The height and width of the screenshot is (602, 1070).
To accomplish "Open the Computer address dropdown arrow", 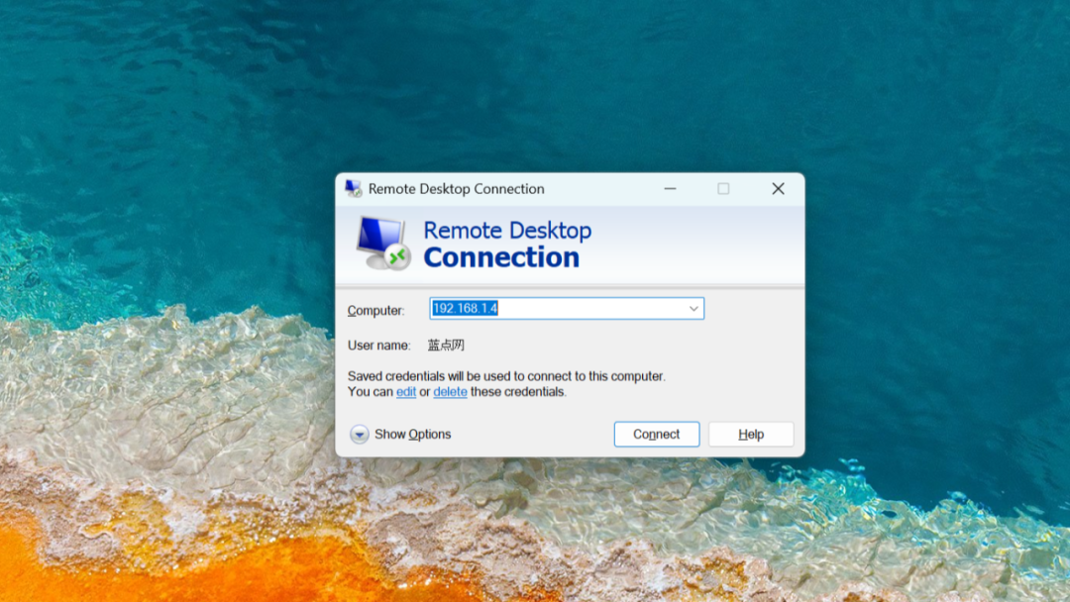I will pos(694,309).
